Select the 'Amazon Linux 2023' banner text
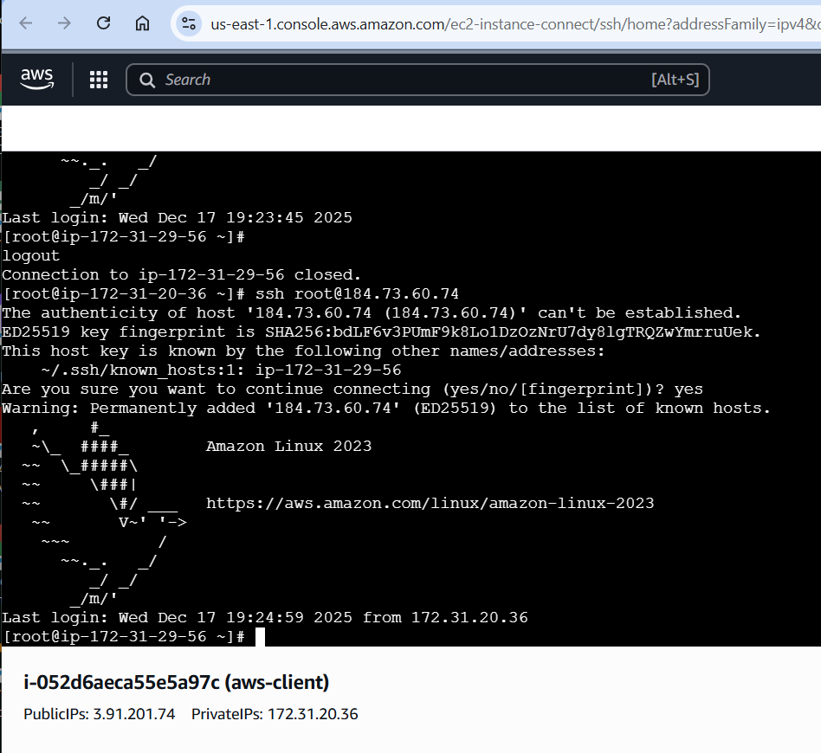 tap(289, 447)
